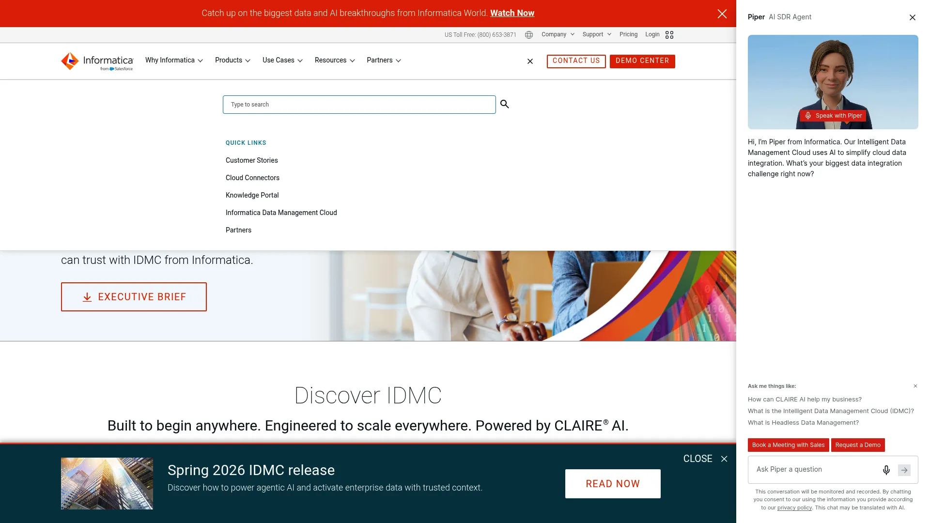Click the Login link

[652, 34]
